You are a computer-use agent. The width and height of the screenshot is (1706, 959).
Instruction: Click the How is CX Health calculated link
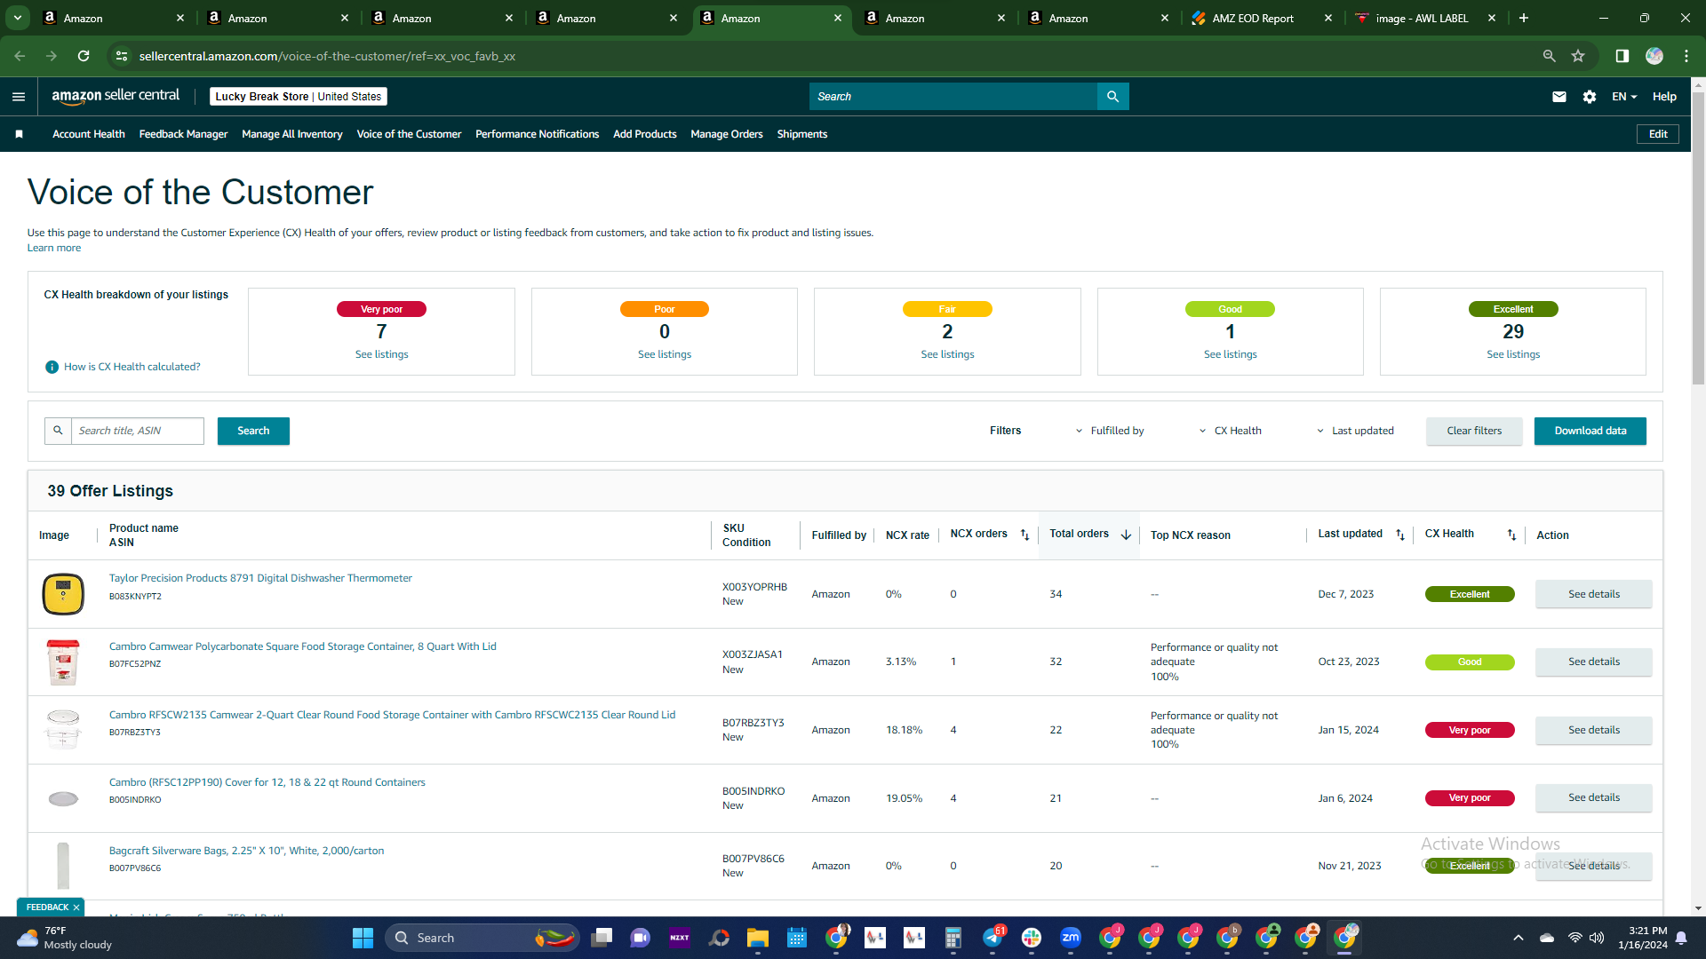pyautogui.click(x=132, y=367)
